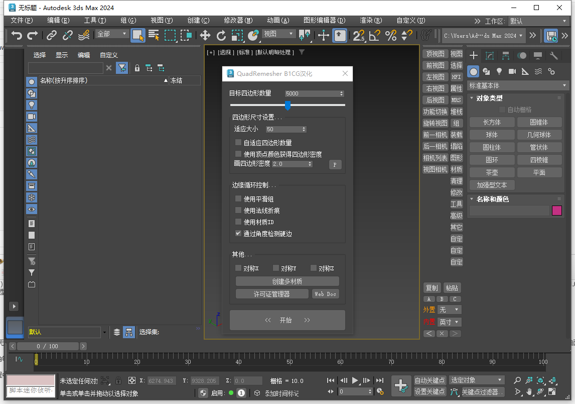575x404 pixels.
Task: Open the Motion panel tab icon
Action: 521,55
